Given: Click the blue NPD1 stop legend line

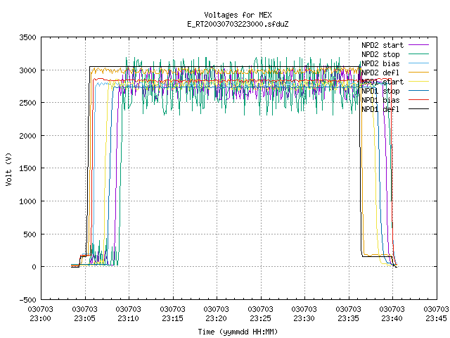Looking at the screenshot, I should (x=419, y=91).
